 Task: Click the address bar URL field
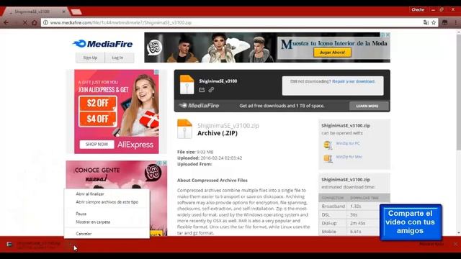coord(232,22)
